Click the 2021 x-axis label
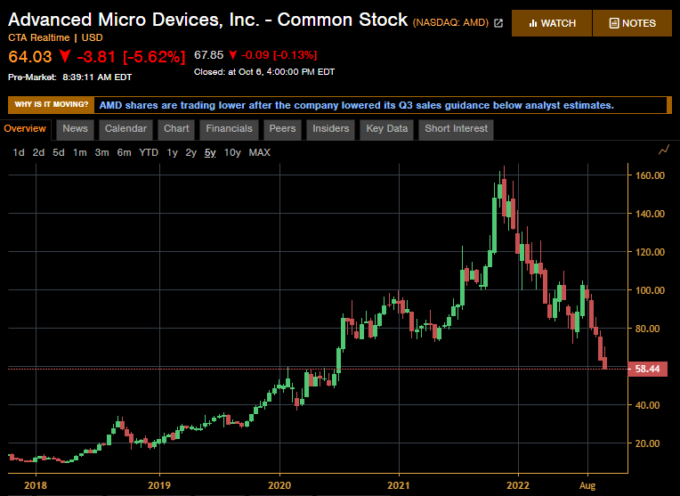The image size is (680, 496). [x=399, y=485]
